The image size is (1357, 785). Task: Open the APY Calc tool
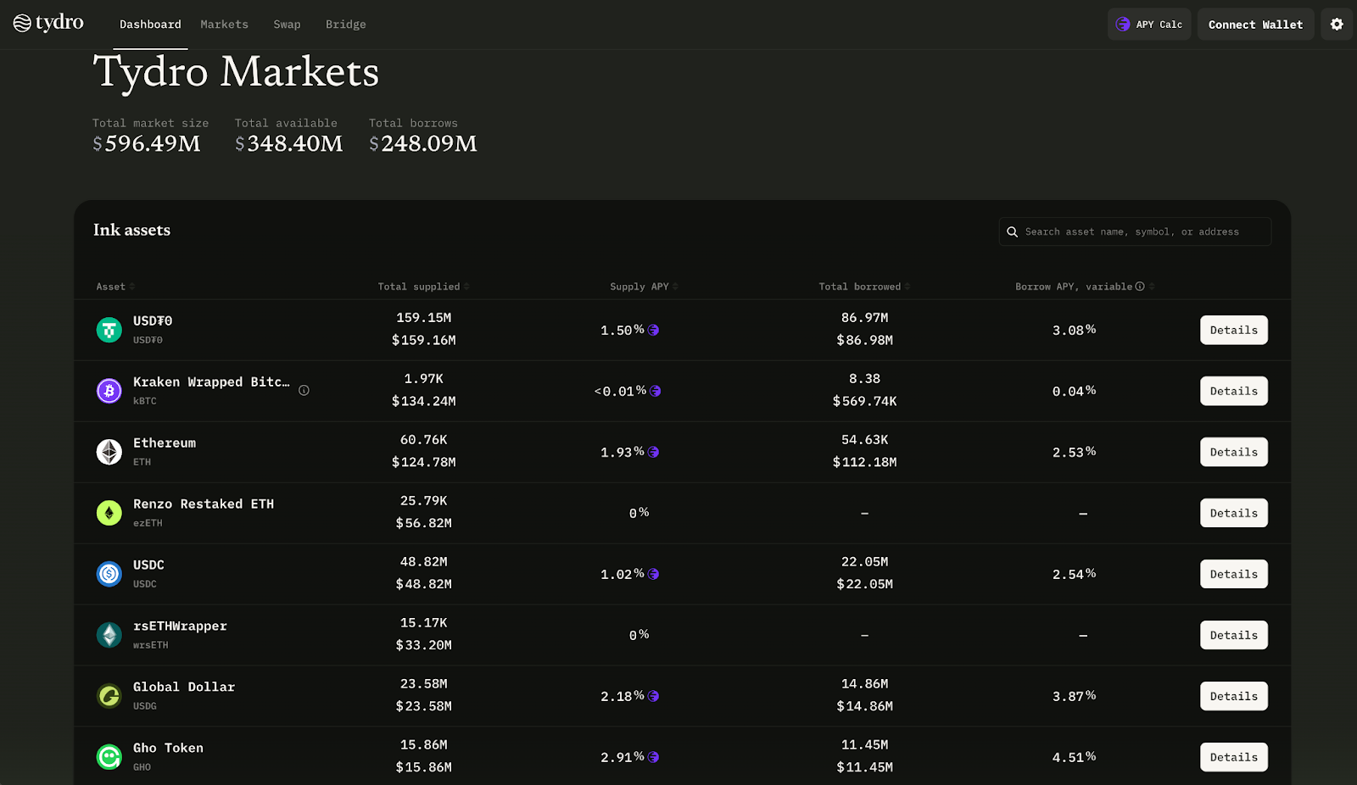point(1149,25)
